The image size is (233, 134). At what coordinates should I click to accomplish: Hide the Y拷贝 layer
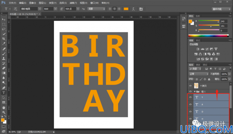190,86
